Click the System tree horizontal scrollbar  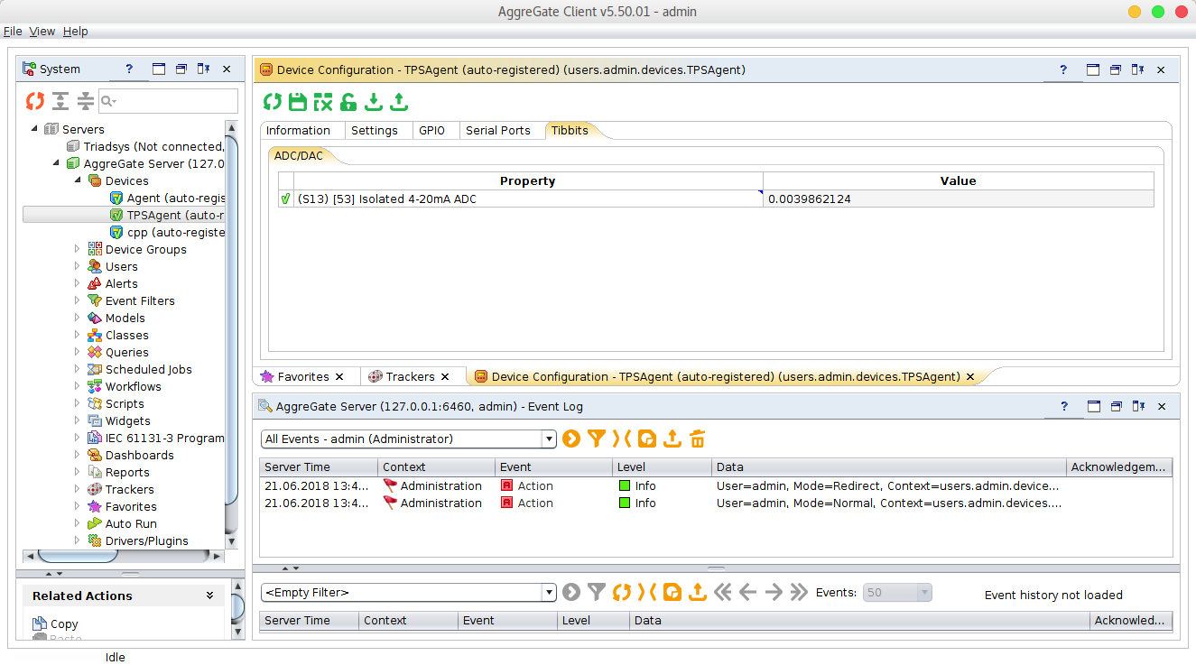pyautogui.click(x=122, y=555)
